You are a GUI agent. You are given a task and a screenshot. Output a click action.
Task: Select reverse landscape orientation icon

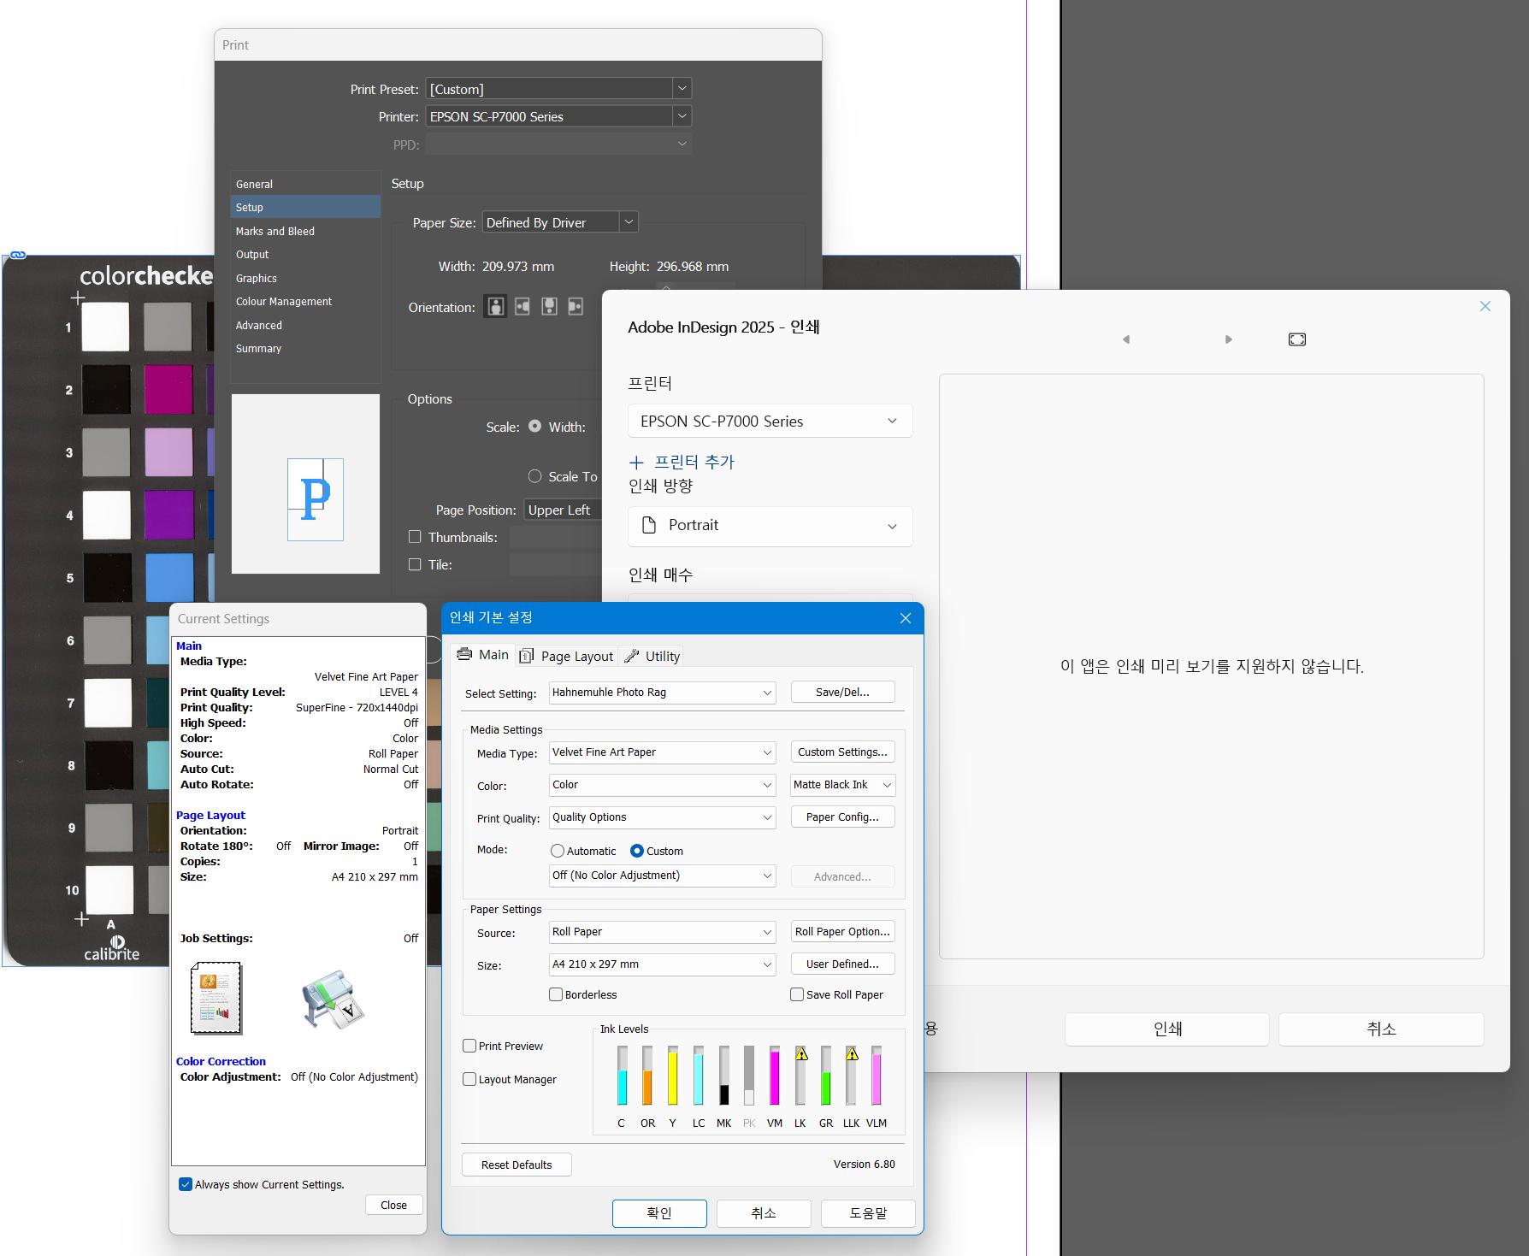point(576,306)
